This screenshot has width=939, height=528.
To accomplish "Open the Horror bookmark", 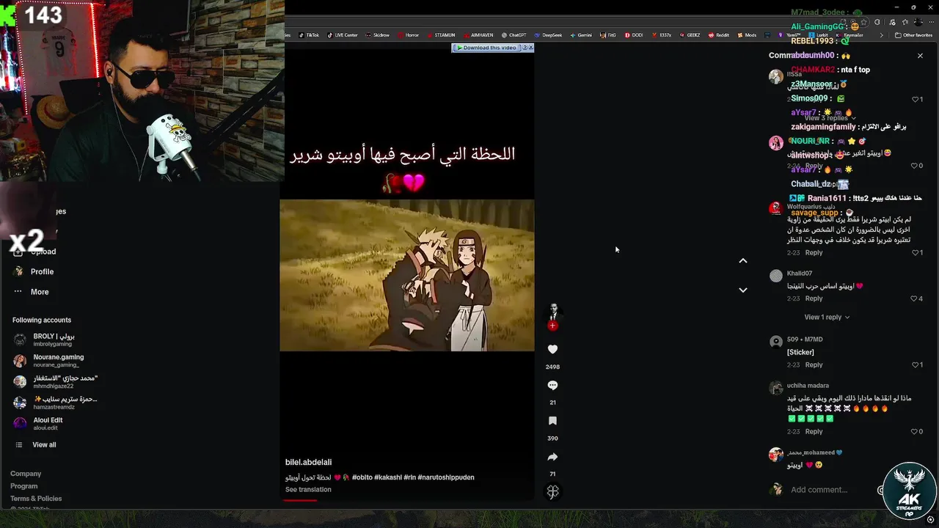I will (409, 35).
